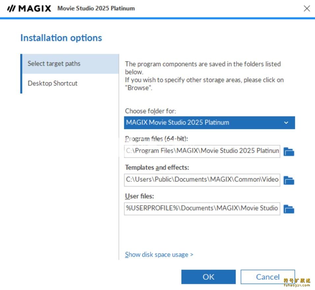This screenshot has height=290, width=315.
Task: Click the Program files (64-bit) label
Action: click(x=157, y=139)
